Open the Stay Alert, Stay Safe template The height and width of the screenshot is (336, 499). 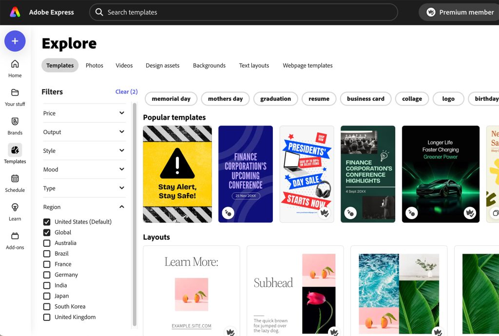click(177, 174)
